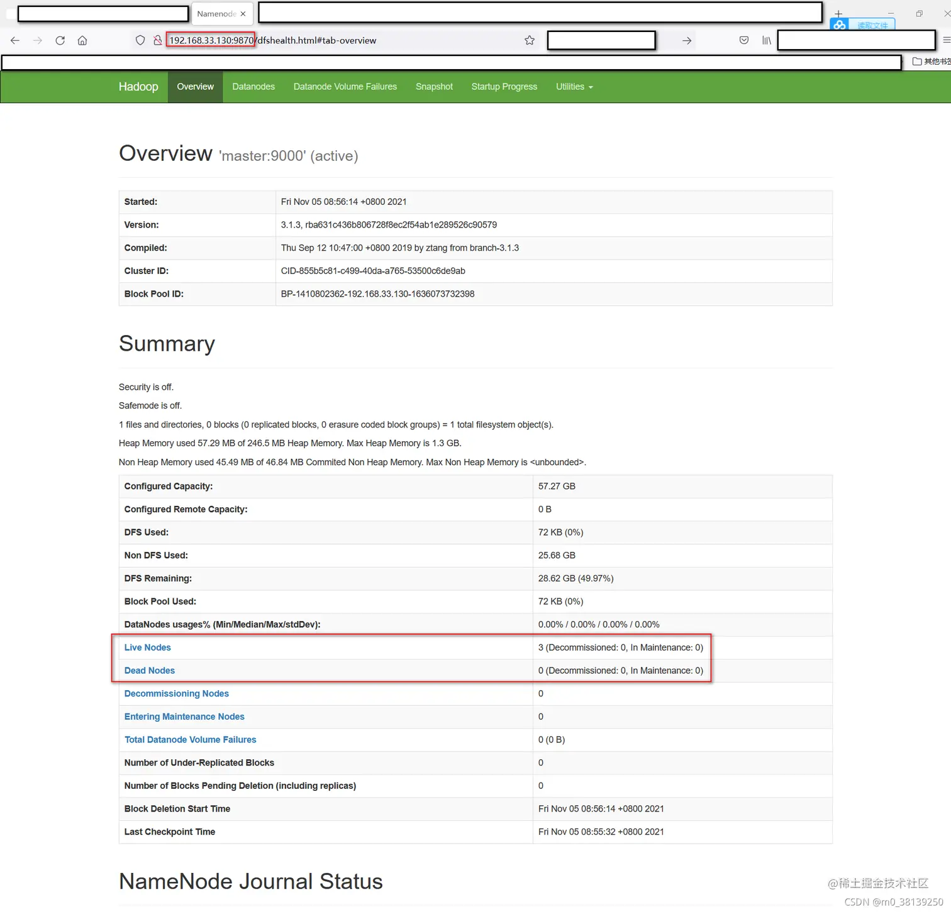Open the tracking protection shield icon
Screen dimensions: 951x912
tap(140, 40)
